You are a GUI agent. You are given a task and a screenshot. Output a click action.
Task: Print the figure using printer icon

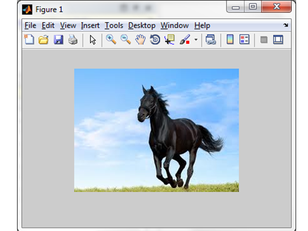(x=73, y=39)
